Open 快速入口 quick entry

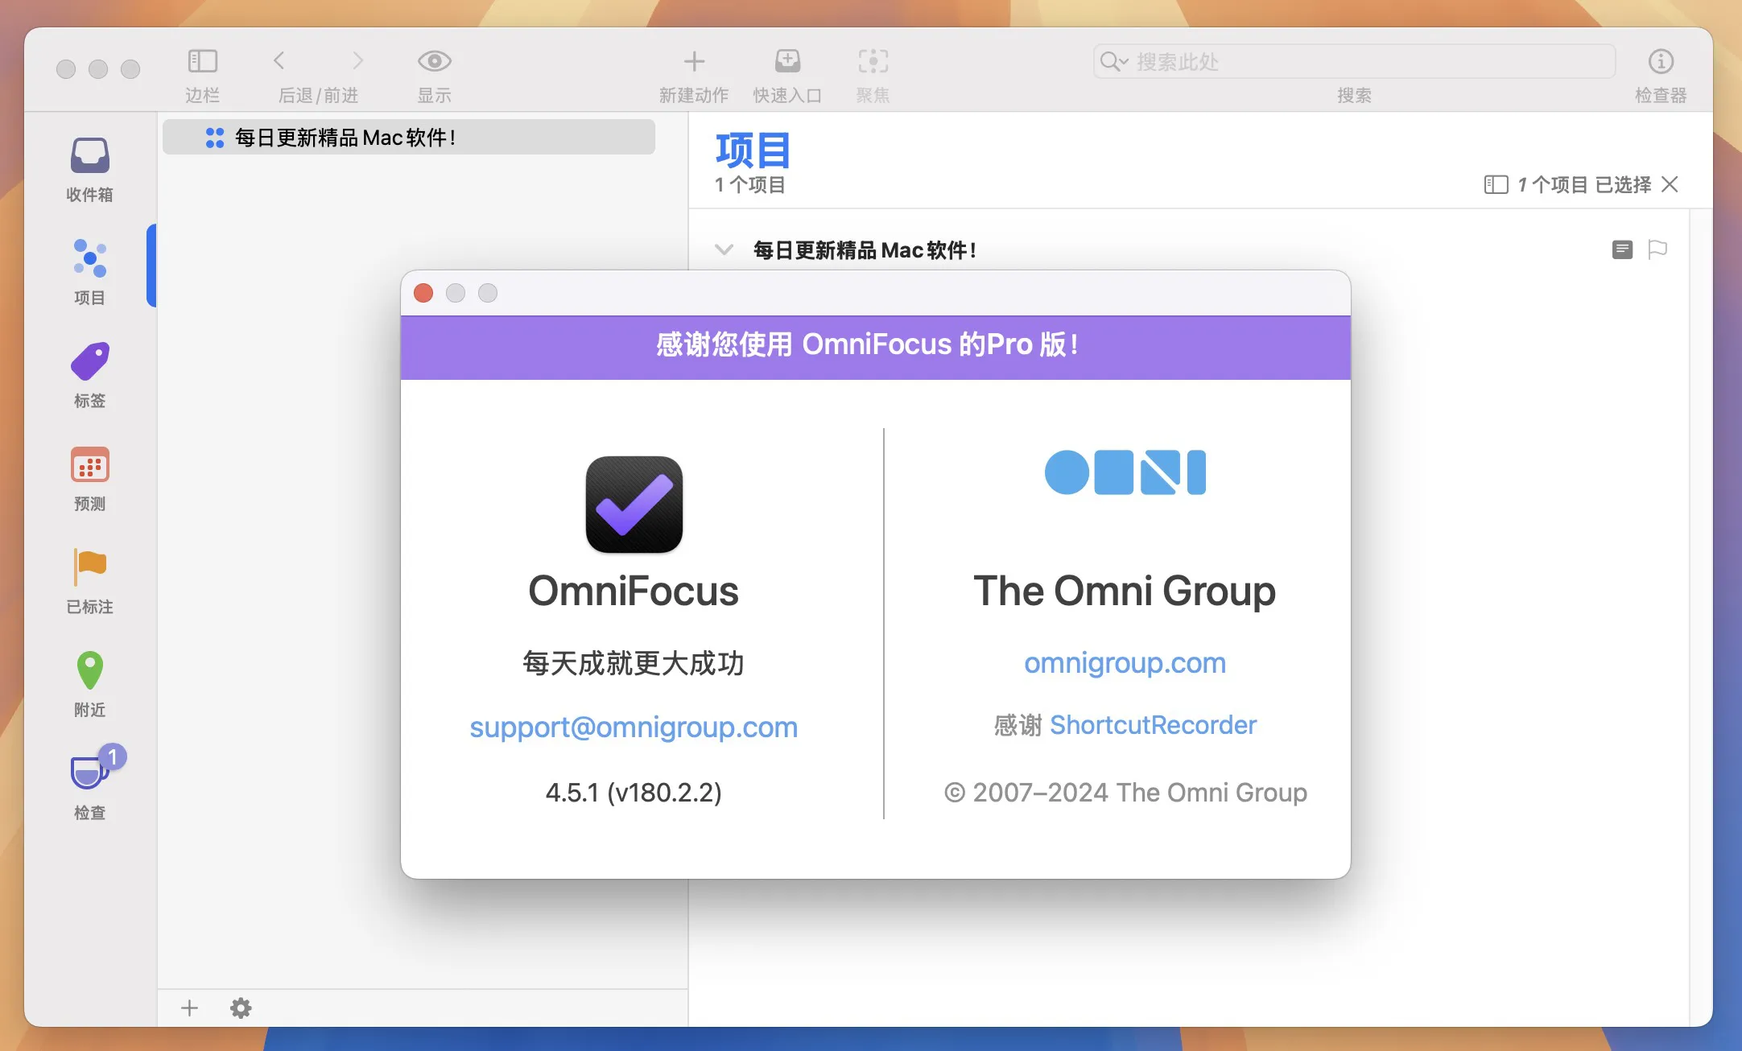tap(787, 61)
